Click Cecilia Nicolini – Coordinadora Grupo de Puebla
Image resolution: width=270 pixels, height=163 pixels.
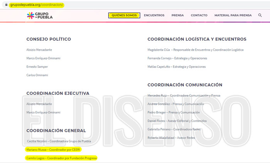(59, 141)
